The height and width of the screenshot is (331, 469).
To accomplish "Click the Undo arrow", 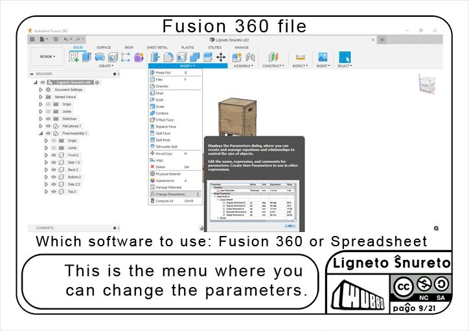I will coord(66,39).
